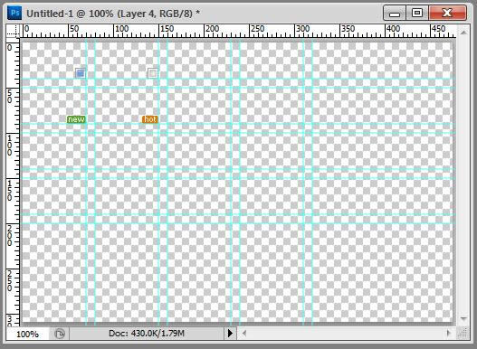
Task: Open status bar options with the black triangle arrow
Action: (x=230, y=334)
